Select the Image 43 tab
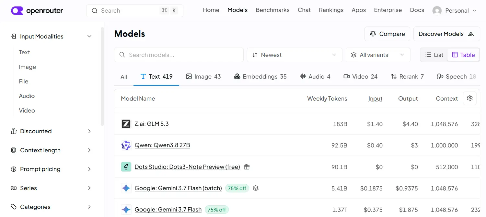This screenshot has width=486, height=217. (x=203, y=77)
